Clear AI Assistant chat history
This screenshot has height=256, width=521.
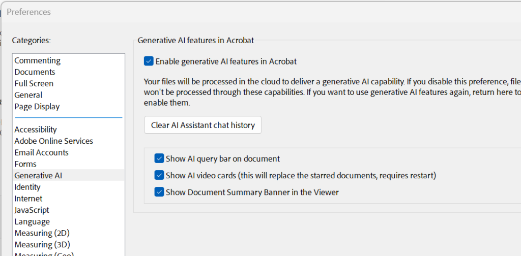[202, 125]
